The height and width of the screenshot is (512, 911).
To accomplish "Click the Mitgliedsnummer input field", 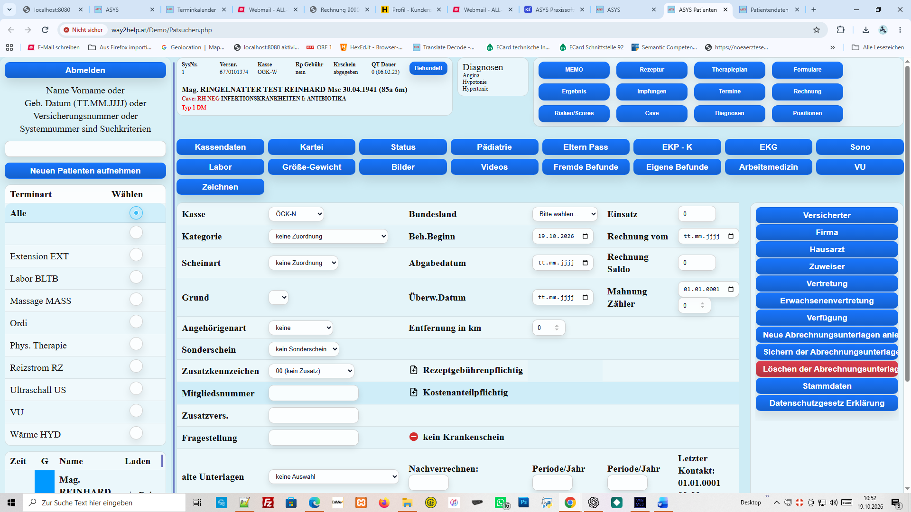I will click(x=314, y=393).
